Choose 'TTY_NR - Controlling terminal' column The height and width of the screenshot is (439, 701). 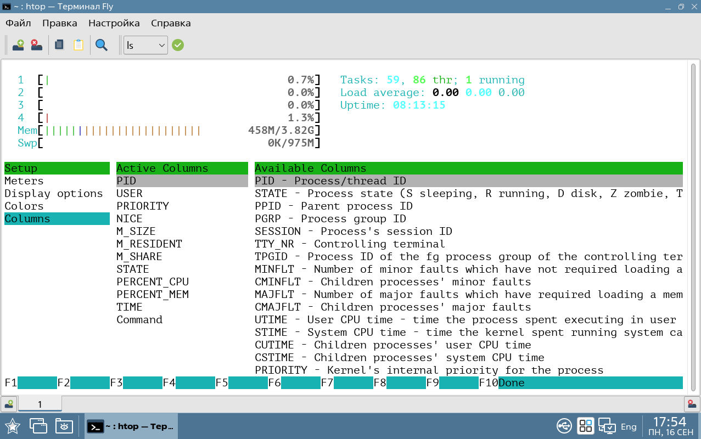click(x=469, y=244)
